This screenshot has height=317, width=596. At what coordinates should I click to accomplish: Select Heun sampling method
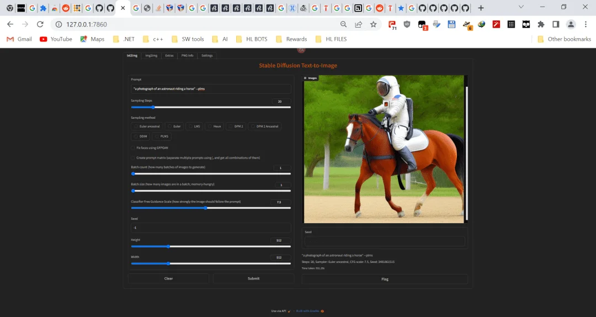point(214,126)
